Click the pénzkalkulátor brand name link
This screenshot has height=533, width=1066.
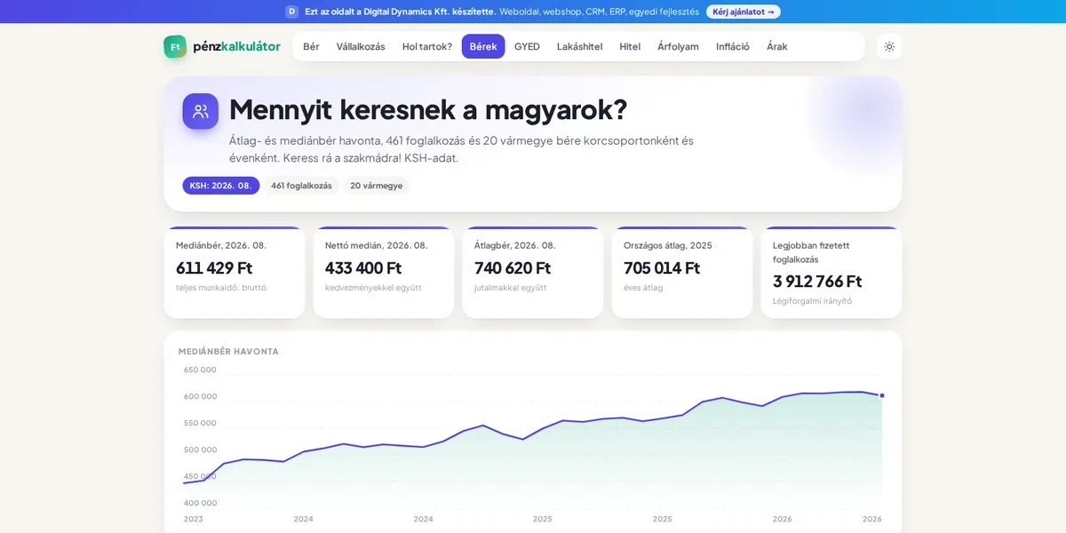tap(236, 46)
